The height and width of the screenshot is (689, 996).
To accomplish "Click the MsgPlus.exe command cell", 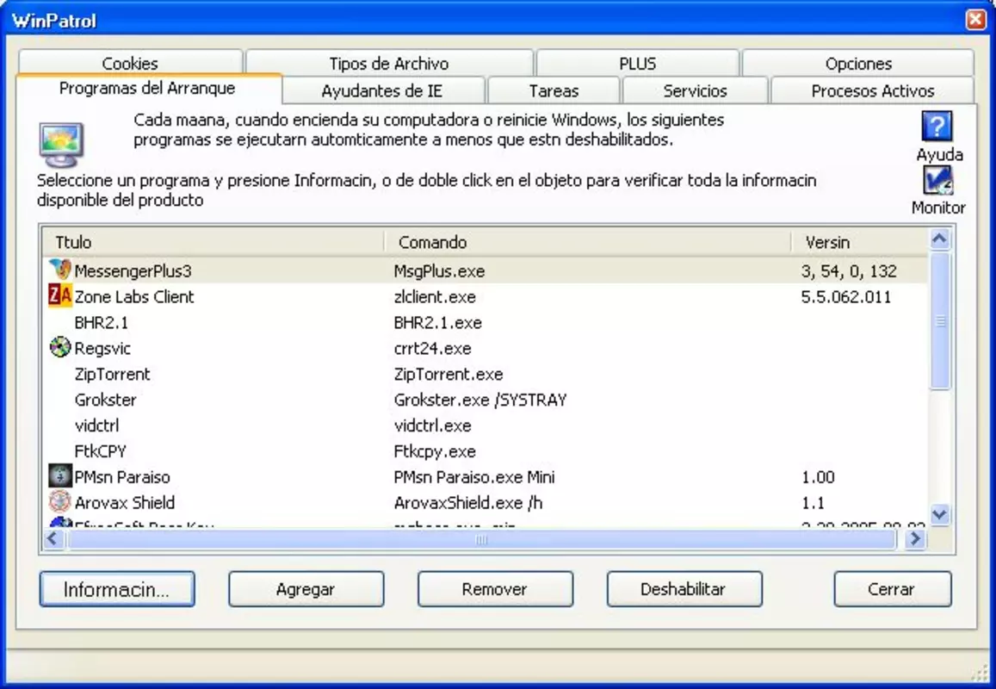I will coord(439,271).
